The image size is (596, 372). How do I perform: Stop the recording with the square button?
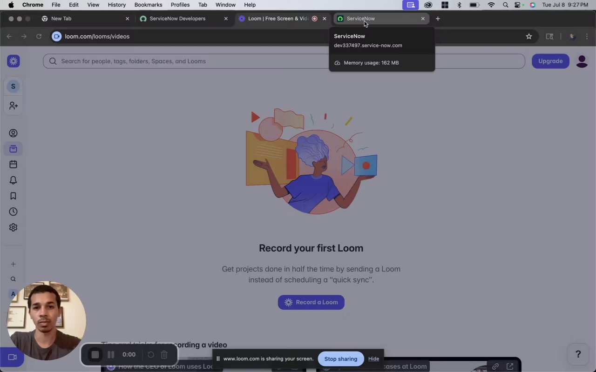click(95, 355)
